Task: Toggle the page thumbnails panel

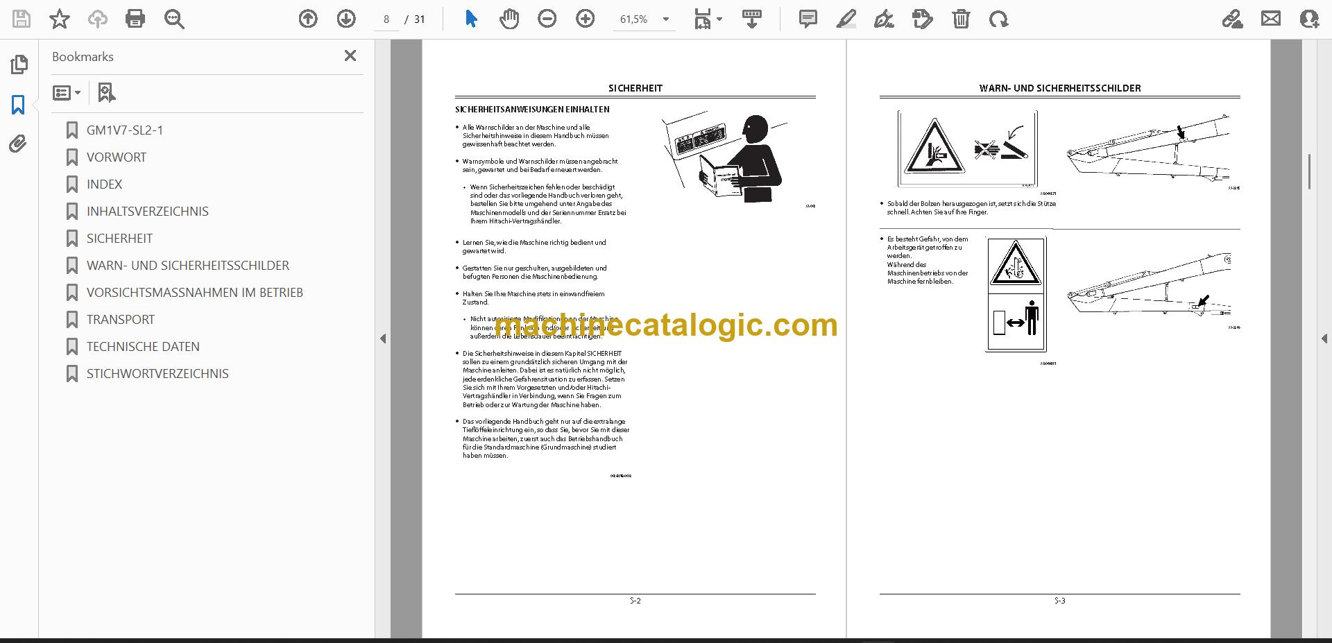Action: pyautogui.click(x=19, y=65)
